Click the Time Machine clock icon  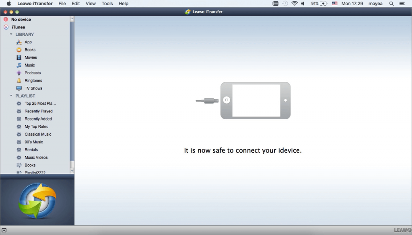tap(285, 3)
